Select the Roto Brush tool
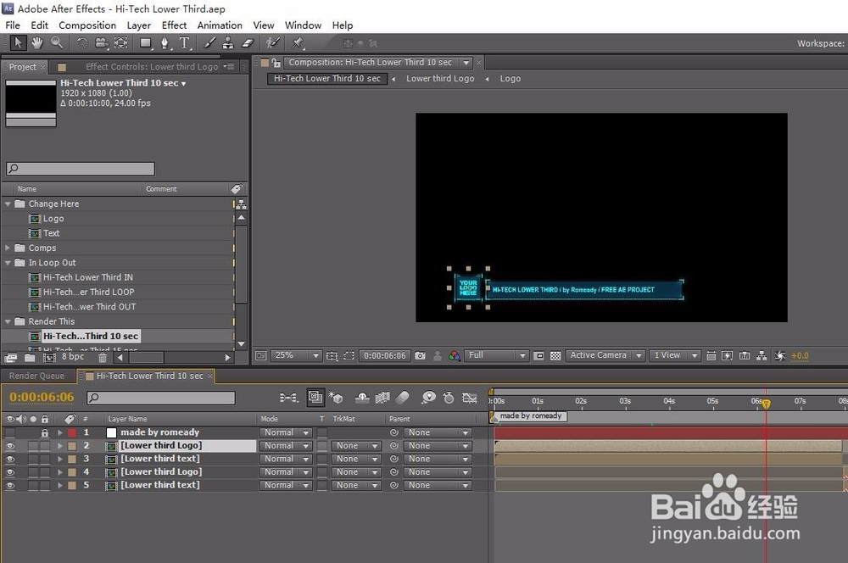 (x=272, y=42)
